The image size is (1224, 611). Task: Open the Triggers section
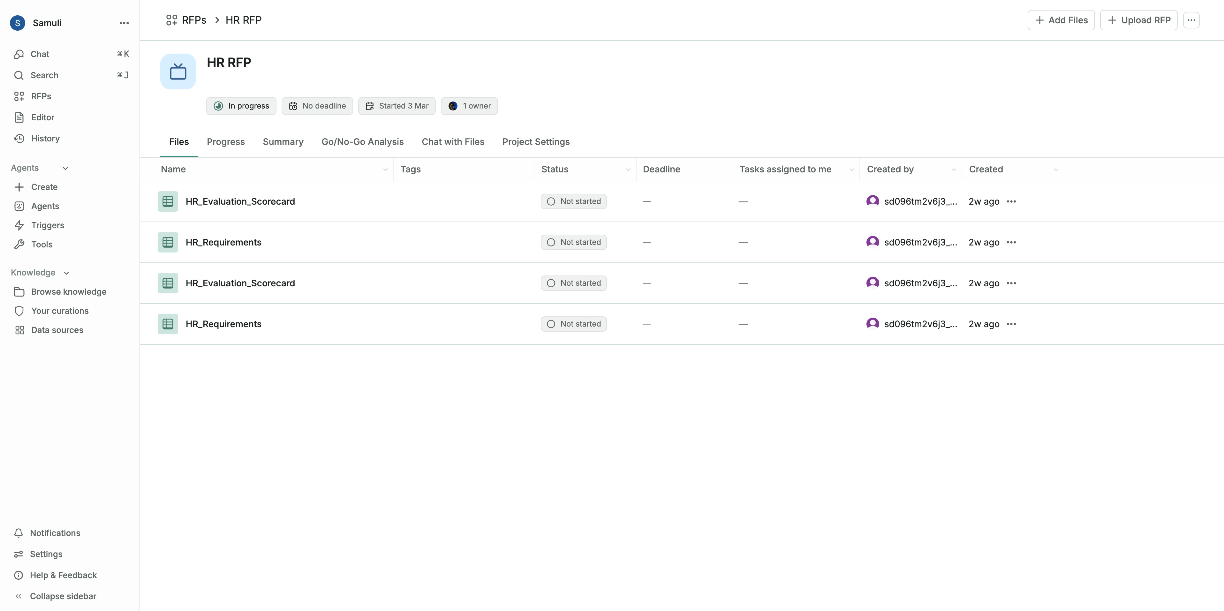[x=48, y=225]
